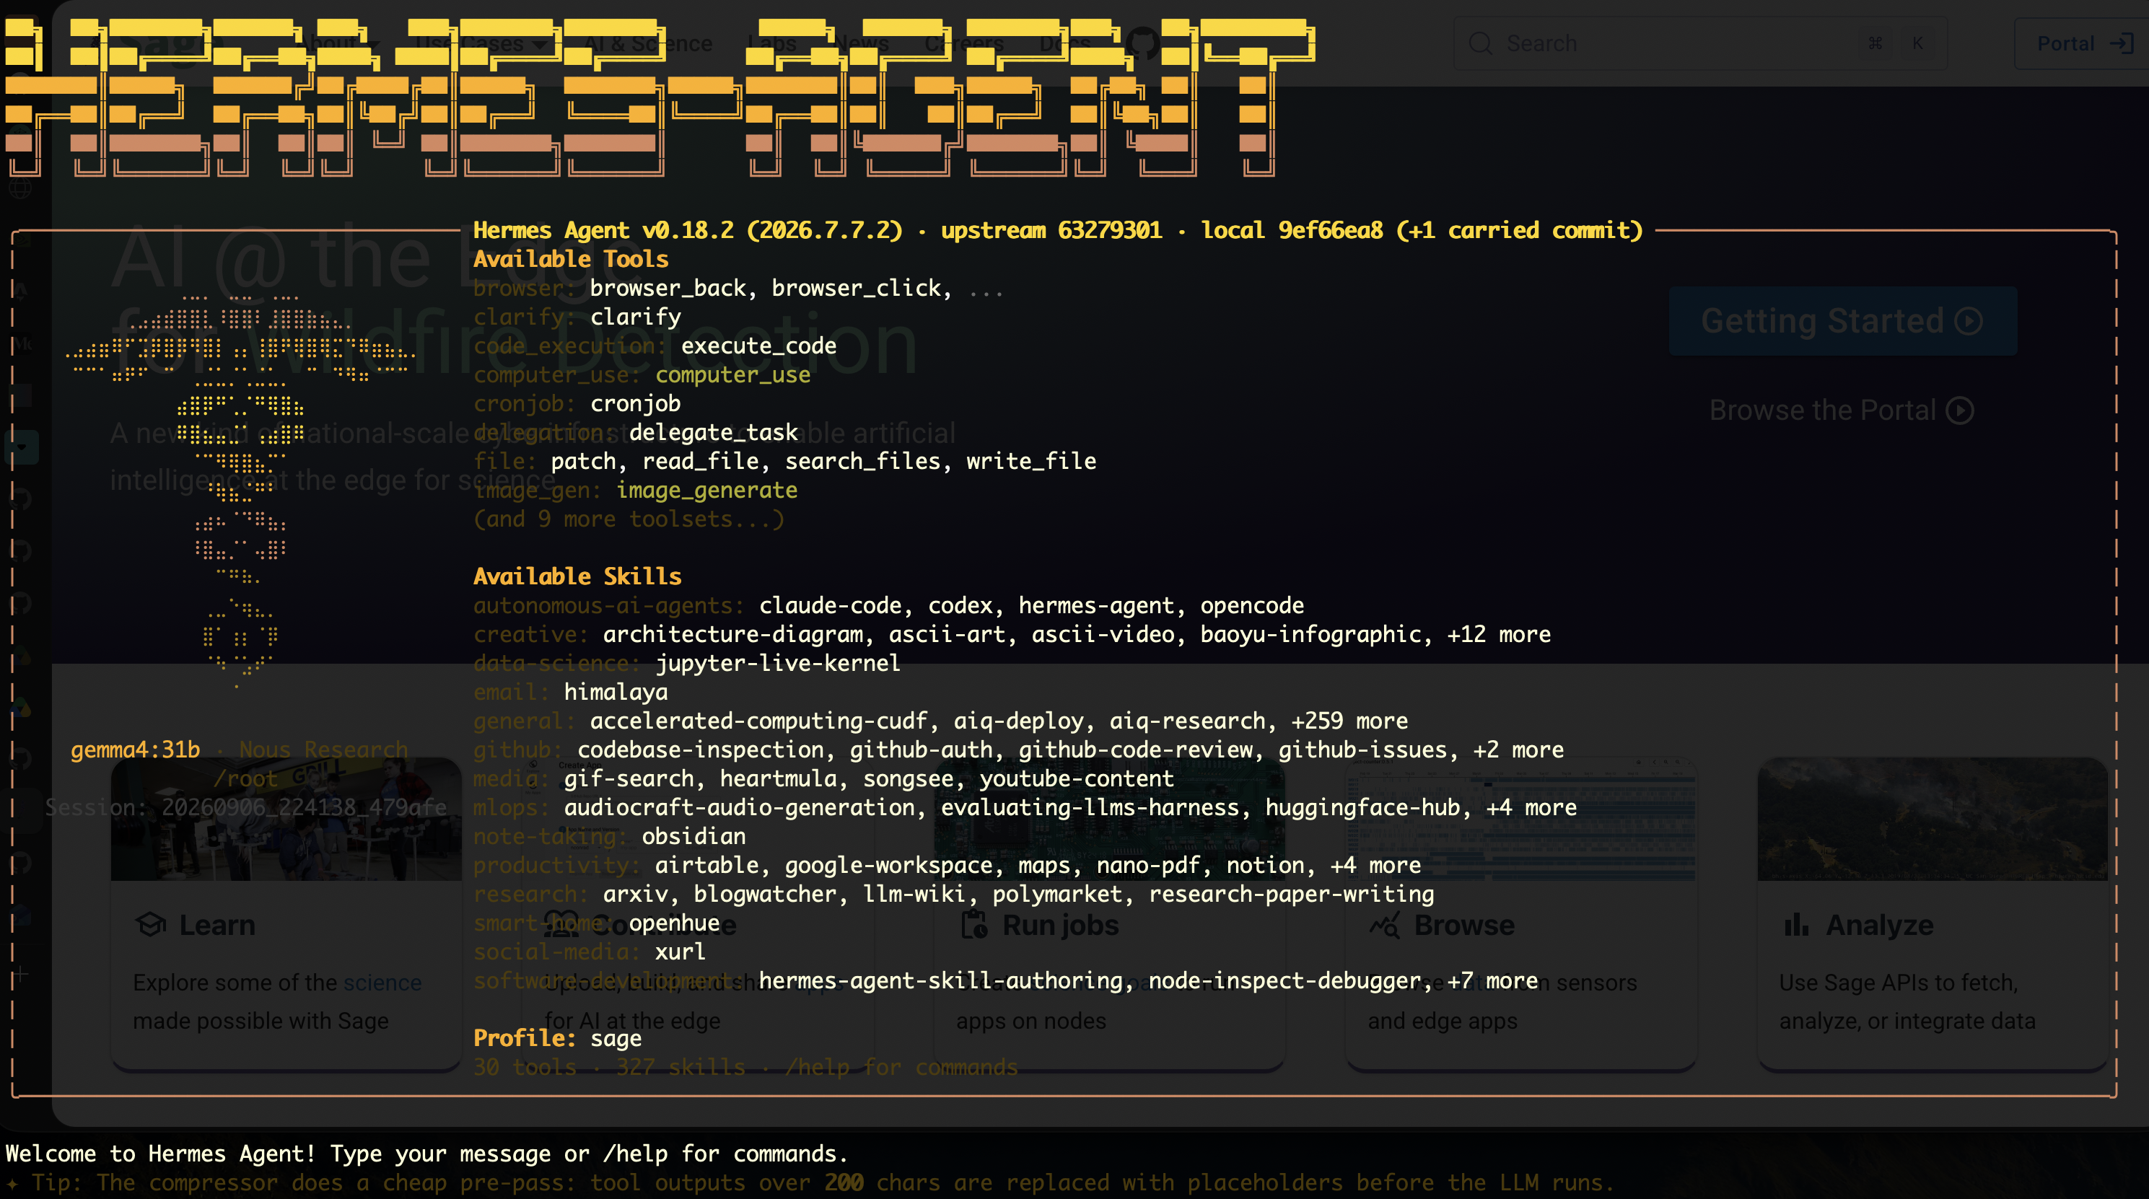Click '+259 more' in the general row
The width and height of the screenshot is (2149, 1199).
pyautogui.click(x=1349, y=721)
